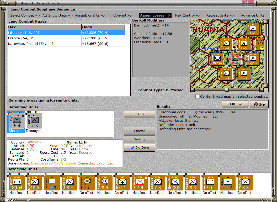Click the Zhukov 8(5)4 counter on the map
277x202 pixels.
coord(217,59)
